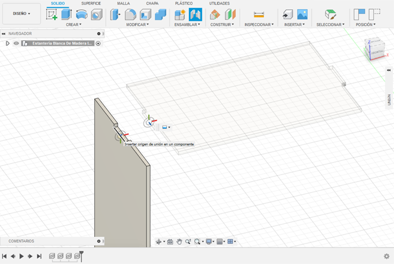The width and height of the screenshot is (394, 264).
Task: Switch to the Chapa tab
Action: click(152, 3)
